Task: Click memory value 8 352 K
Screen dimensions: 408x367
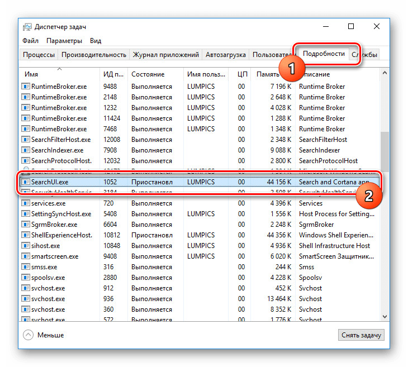Action: [x=281, y=309]
